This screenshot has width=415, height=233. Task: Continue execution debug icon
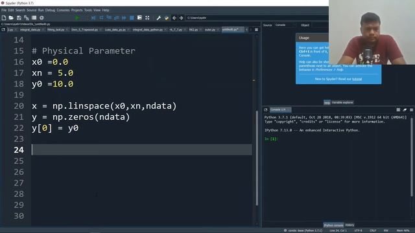[x=124, y=18]
